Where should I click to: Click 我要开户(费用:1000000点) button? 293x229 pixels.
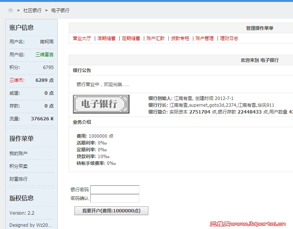pyautogui.click(x=111, y=211)
